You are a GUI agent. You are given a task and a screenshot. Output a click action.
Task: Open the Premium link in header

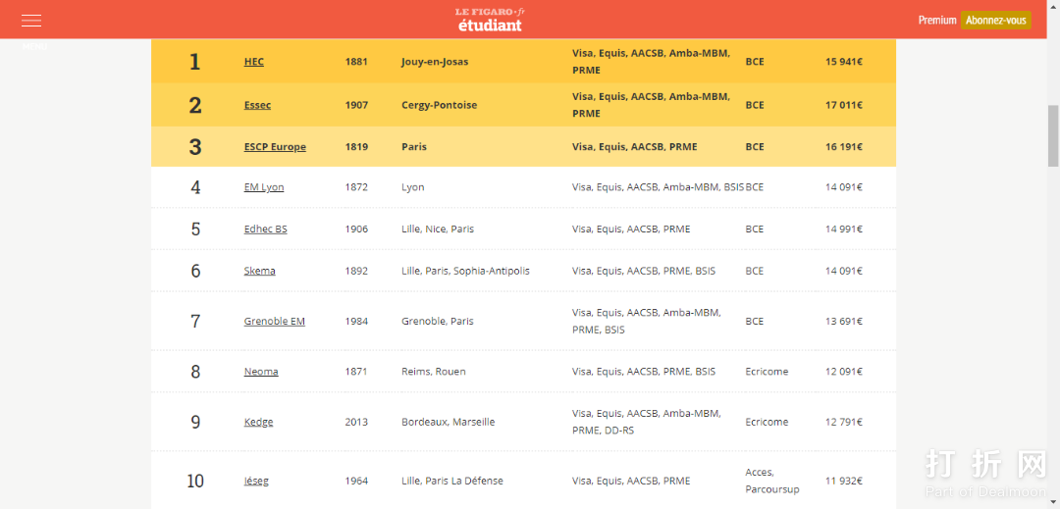(x=936, y=20)
